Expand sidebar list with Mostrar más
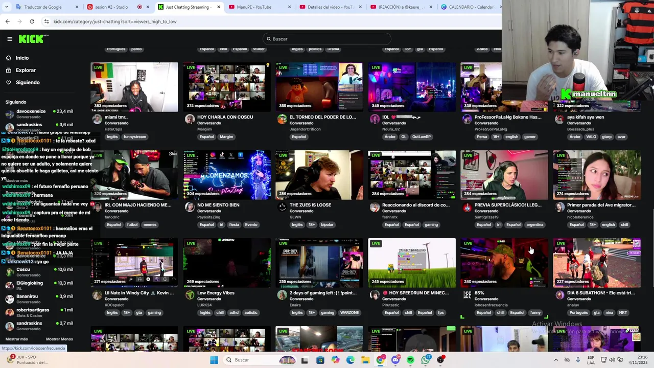 (x=16, y=339)
